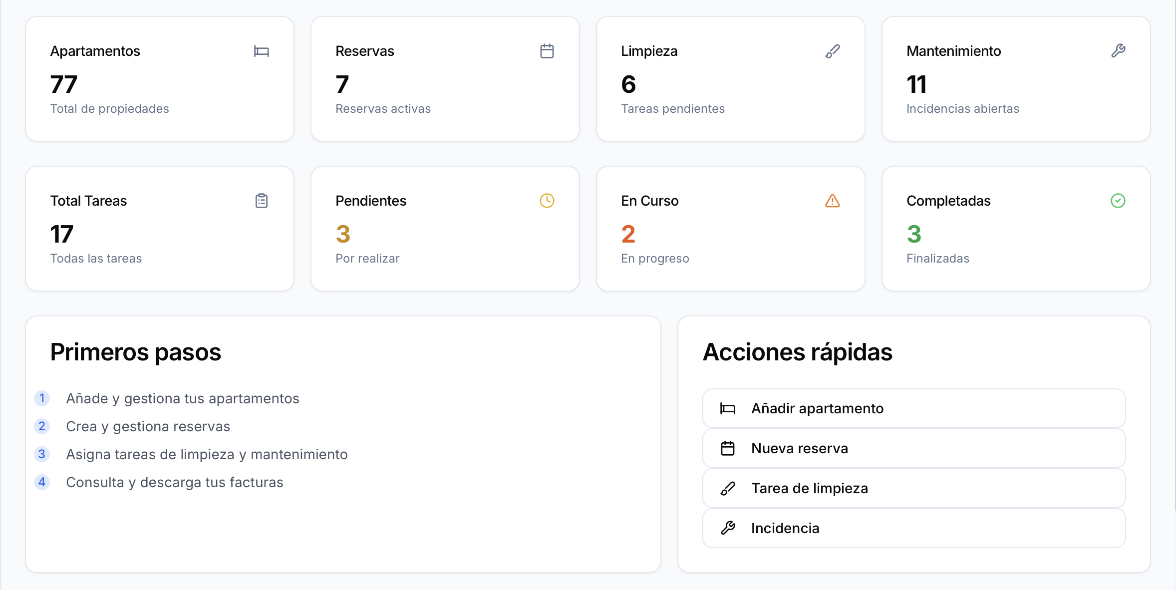This screenshot has width=1176, height=590.
Task: Click the Pendientes value 3
Action: tap(343, 234)
